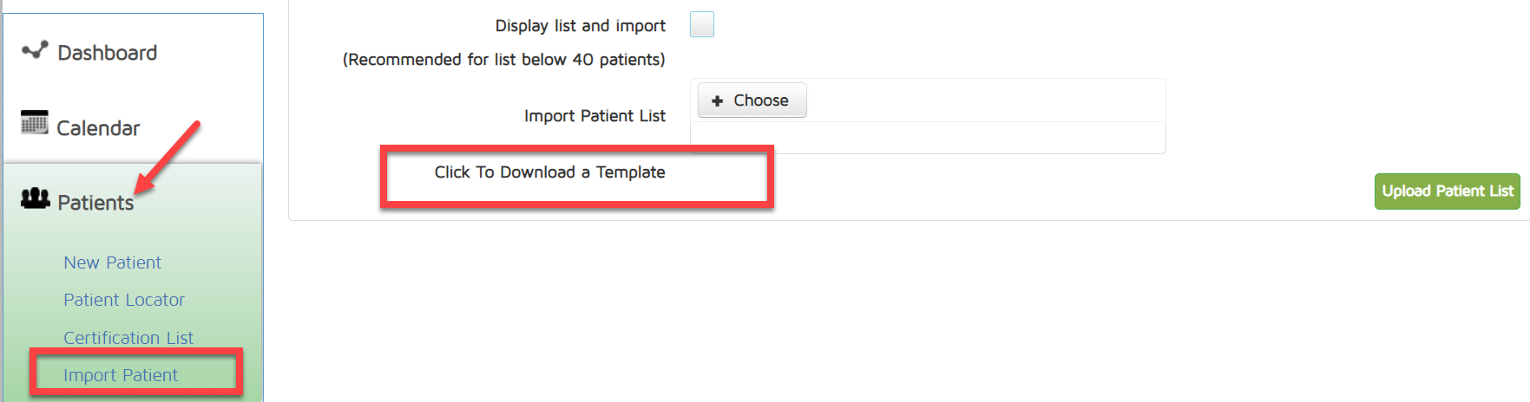Click the Calendar grid icon
This screenshot has width=1530, height=402.
[35, 123]
